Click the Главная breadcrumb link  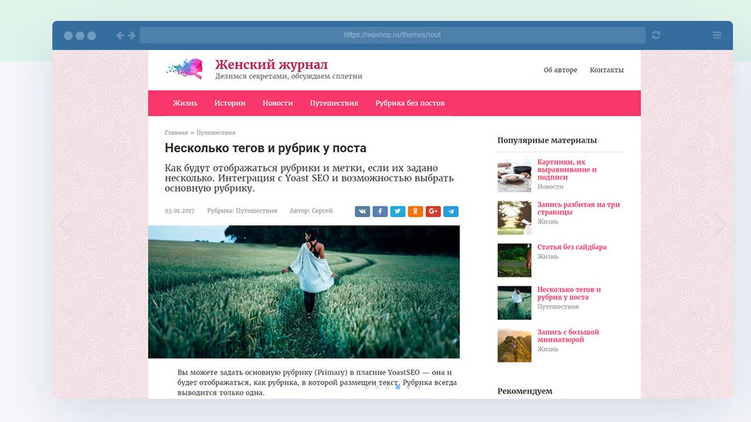(x=176, y=132)
